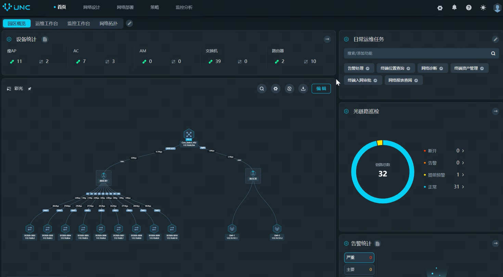Click the topology refresh icon
The width and height of the screenshot is (503, 277).
click(289, 89)
